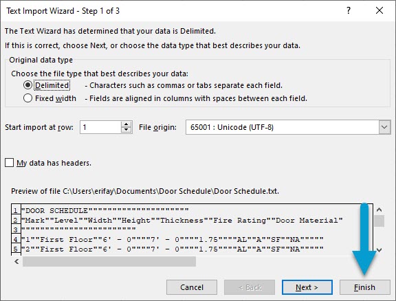The width and height of the screenshot is (396, 301).
Task: Click the preview scroll up arrow
Action: (x=379, y=210)
